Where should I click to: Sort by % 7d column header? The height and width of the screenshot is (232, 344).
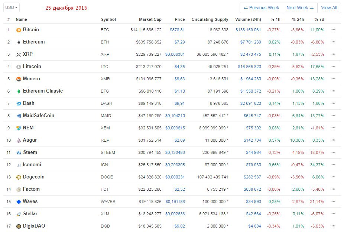pyautogui.click(x=319, y=19)
